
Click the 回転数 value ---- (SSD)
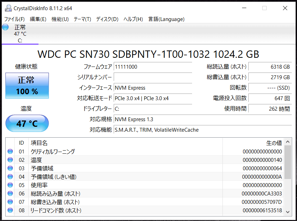[270, 88]
